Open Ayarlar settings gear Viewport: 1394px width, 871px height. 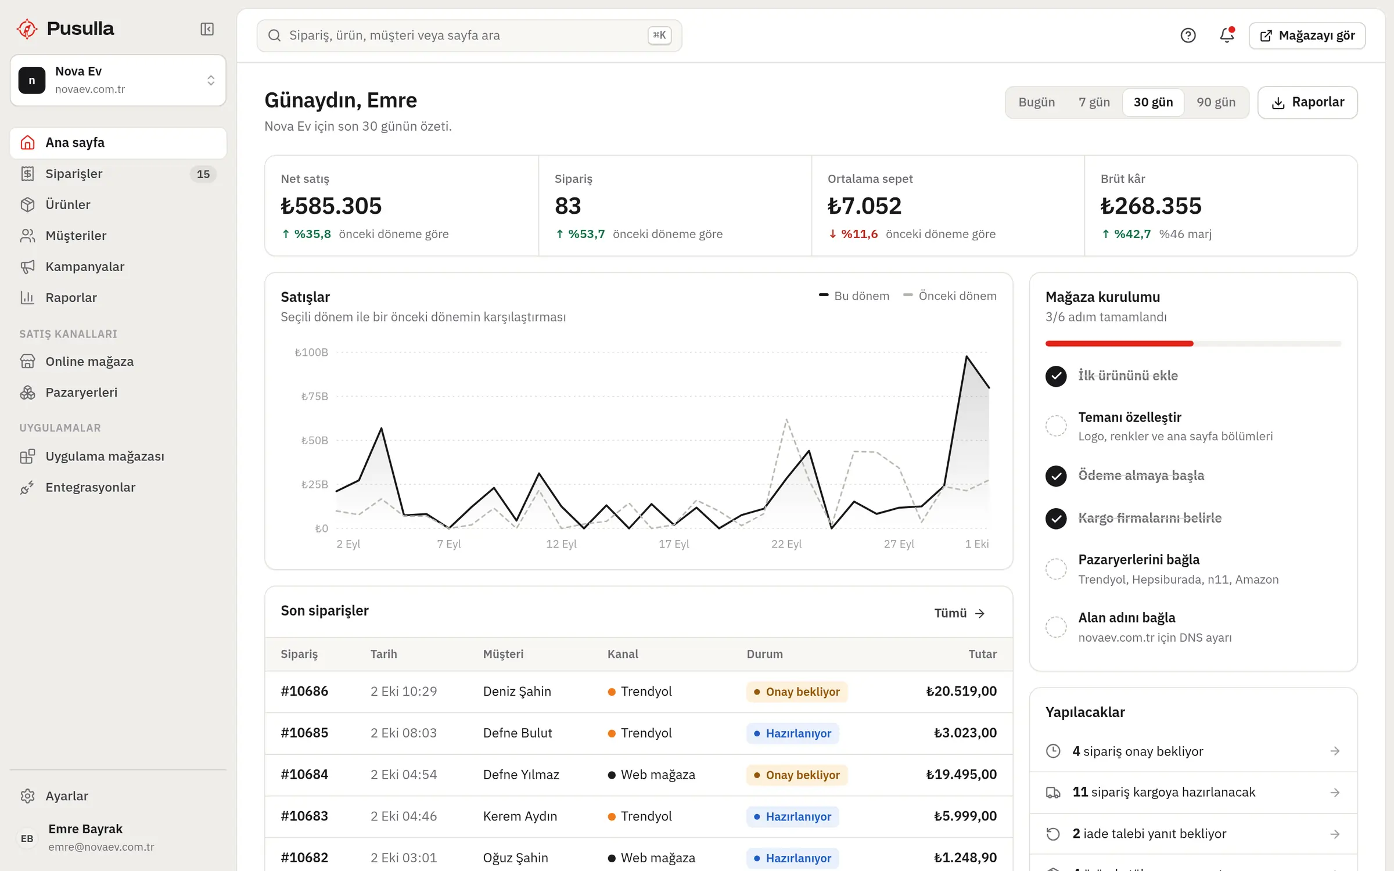point(118,796)
